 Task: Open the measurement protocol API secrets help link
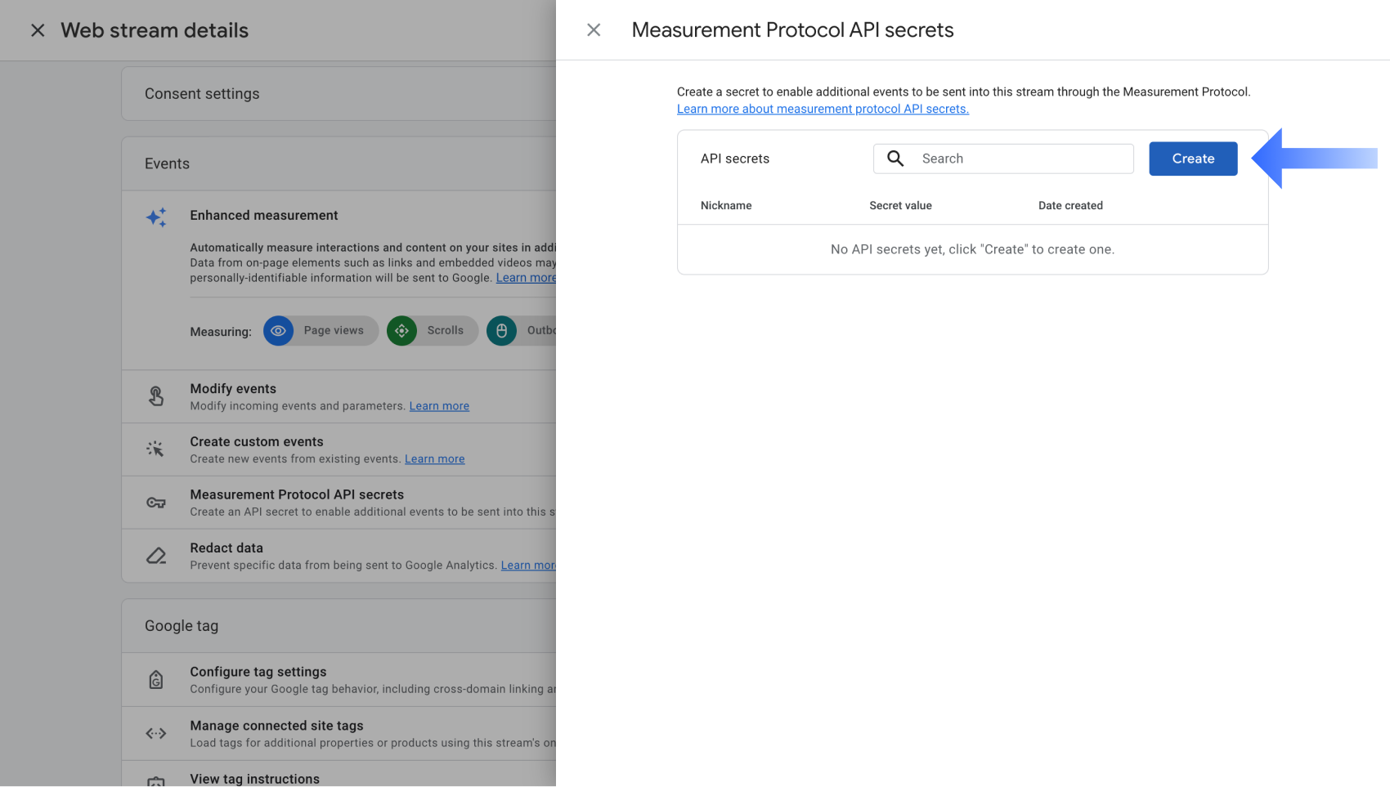pos(823,109)
